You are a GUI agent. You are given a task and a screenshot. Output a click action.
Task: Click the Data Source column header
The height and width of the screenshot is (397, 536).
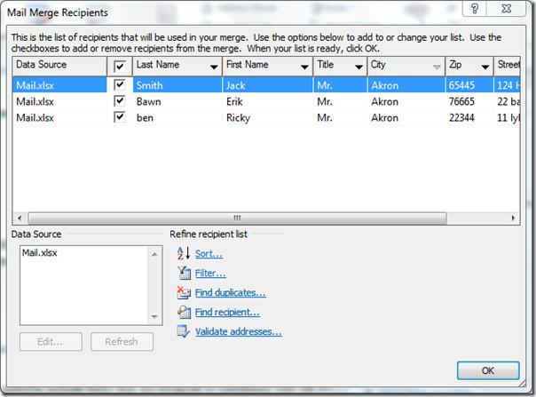click(59, 66)
